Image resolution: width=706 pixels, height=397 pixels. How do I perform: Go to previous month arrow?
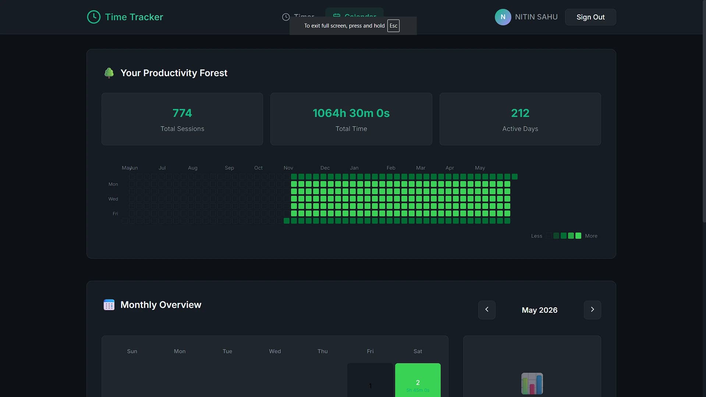coord(487,310)
